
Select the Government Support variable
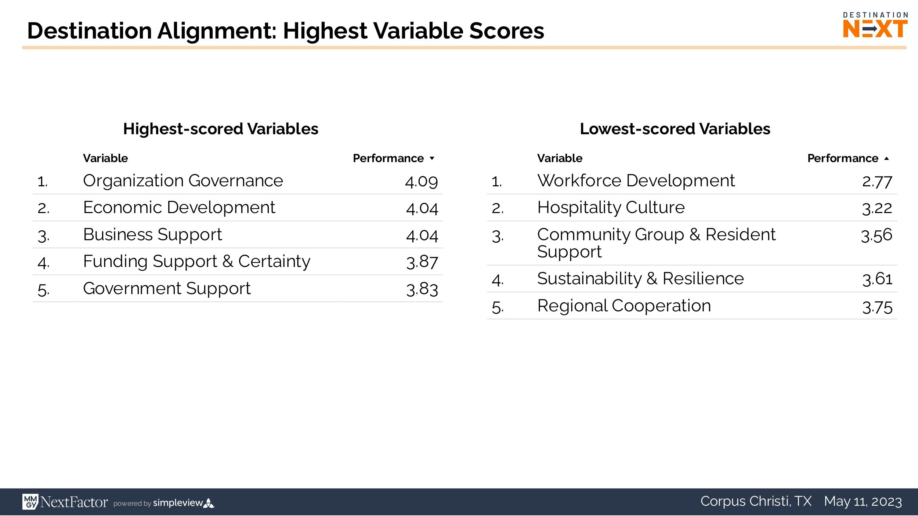coord(167,289)
